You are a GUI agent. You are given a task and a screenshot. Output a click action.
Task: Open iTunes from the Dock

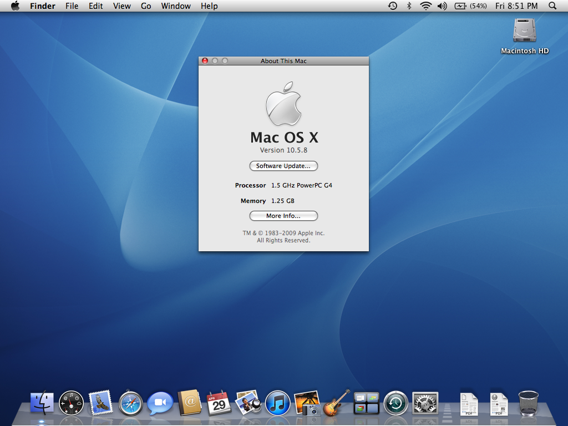click(277, 403)
